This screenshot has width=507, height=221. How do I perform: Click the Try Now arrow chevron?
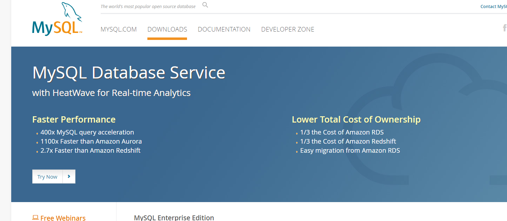click(69, 177)
